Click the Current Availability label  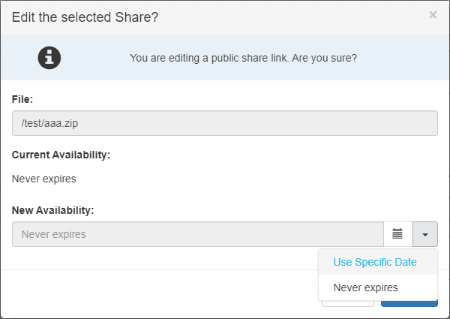point(61,155)
